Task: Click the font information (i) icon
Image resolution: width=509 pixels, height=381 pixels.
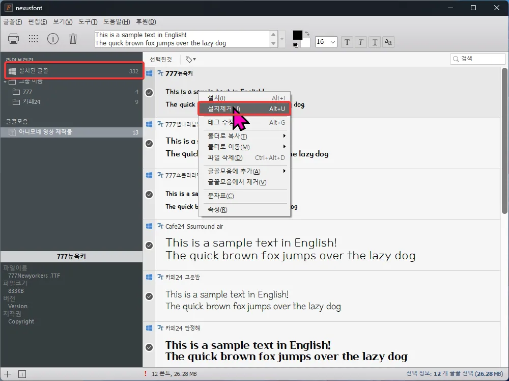Action: point(53,39)
